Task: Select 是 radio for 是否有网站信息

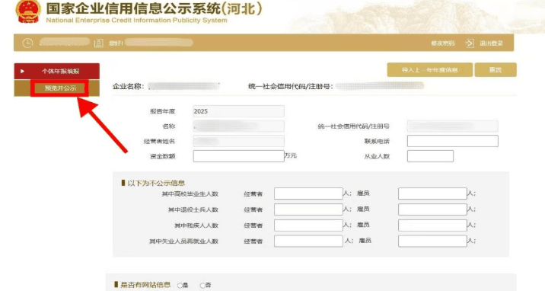Action: click(180, 286)
